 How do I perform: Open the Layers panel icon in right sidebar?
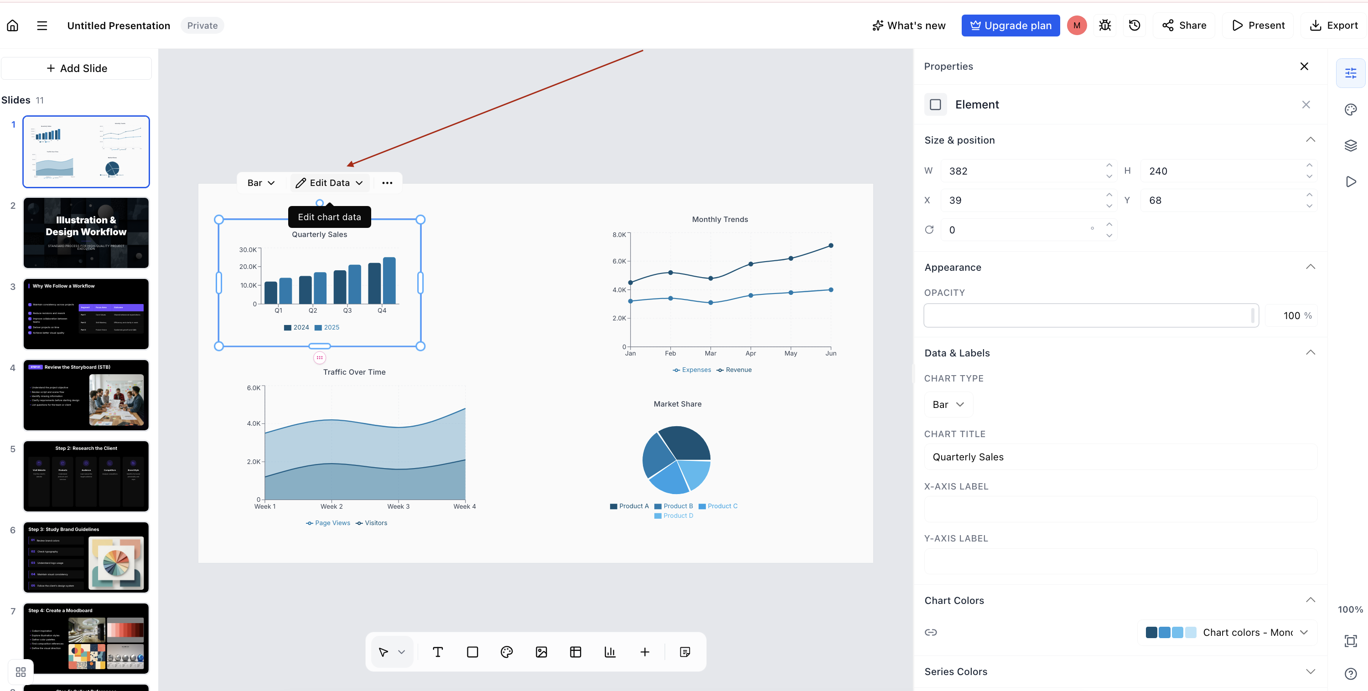click(1351, 145)
